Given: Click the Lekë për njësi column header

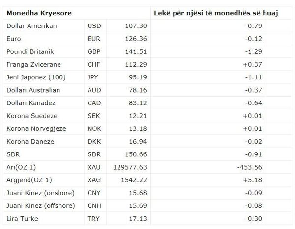Looking at the screenshot, I should point(216,13).
